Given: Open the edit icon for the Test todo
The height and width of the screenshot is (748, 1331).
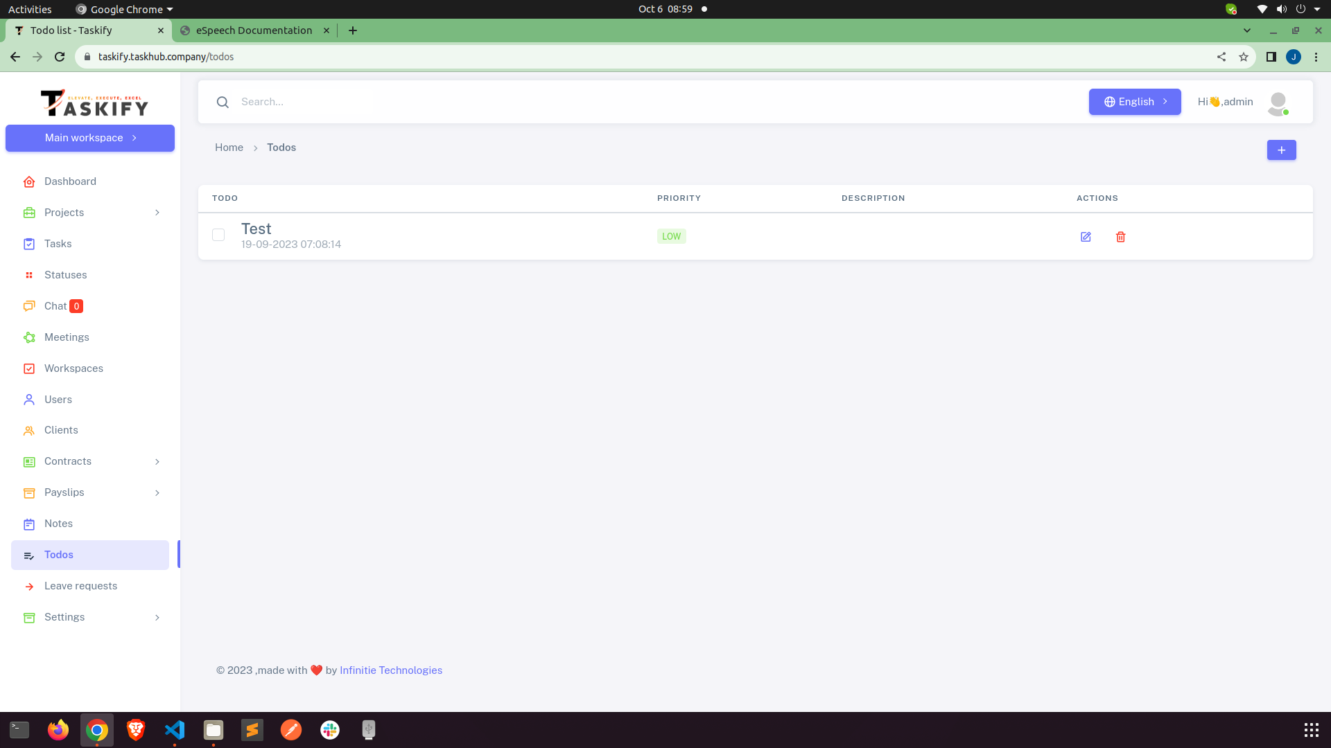Looking at the screenshot, I should (1086, 236).
